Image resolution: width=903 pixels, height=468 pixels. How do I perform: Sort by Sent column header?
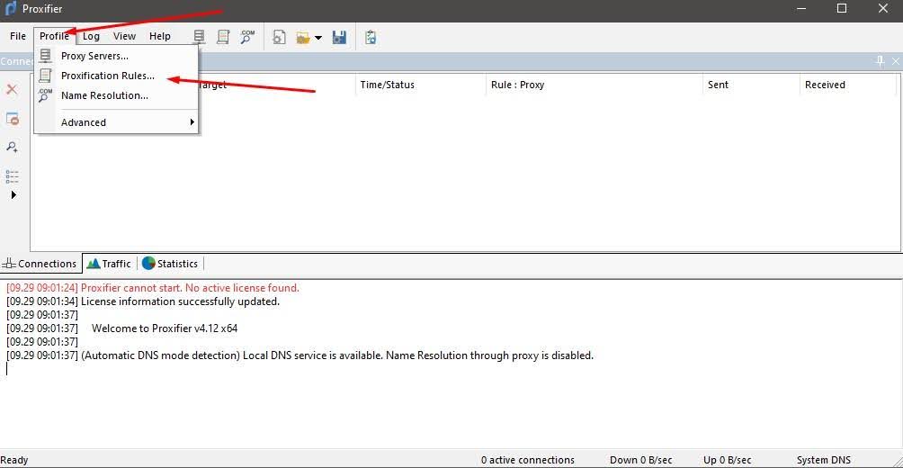point(751,85)
